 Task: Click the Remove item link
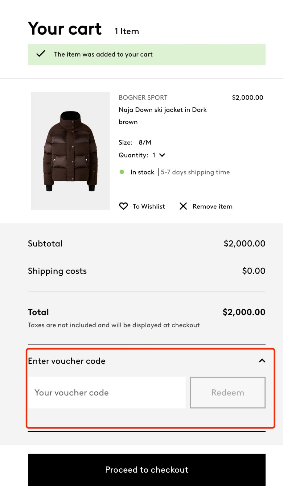tap(212, 206)
